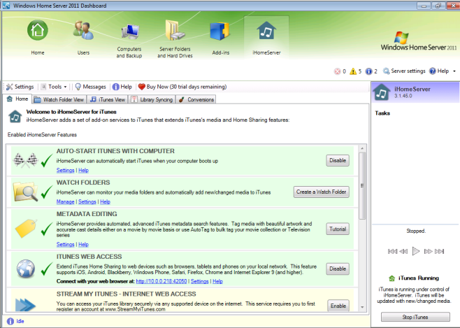
Task: Switch to Conversions tab
Action: (196, 100)
